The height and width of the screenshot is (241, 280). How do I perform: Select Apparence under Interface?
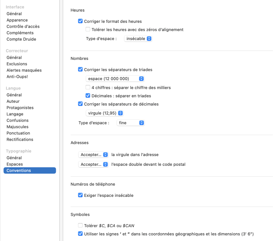(x=17, y=20)
